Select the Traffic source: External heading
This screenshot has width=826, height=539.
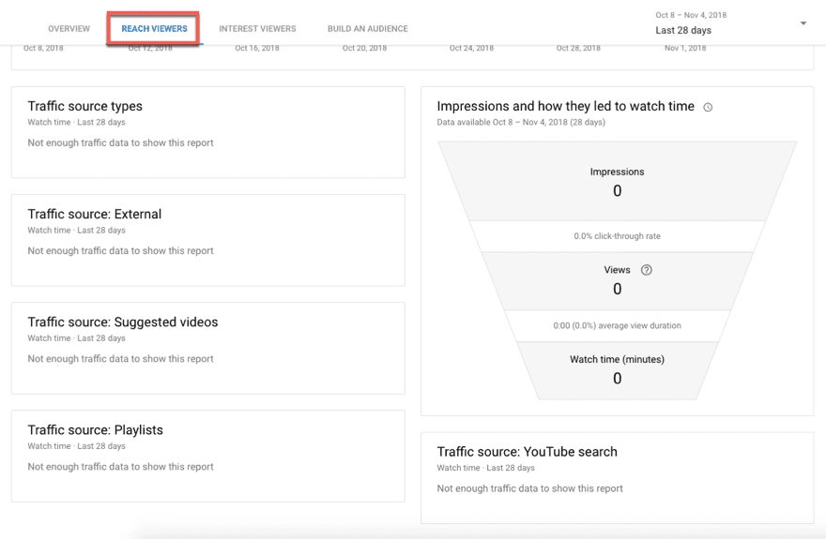point(94,214)
